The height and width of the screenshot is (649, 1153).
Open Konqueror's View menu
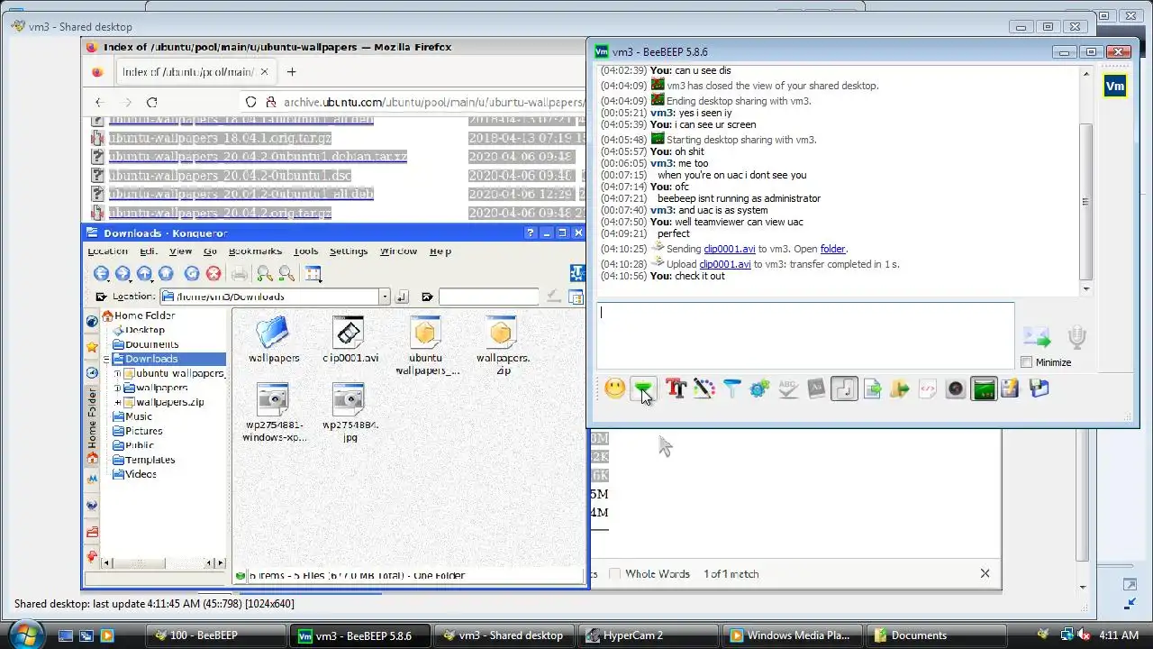pyautogui.click(x=181, y=251)
